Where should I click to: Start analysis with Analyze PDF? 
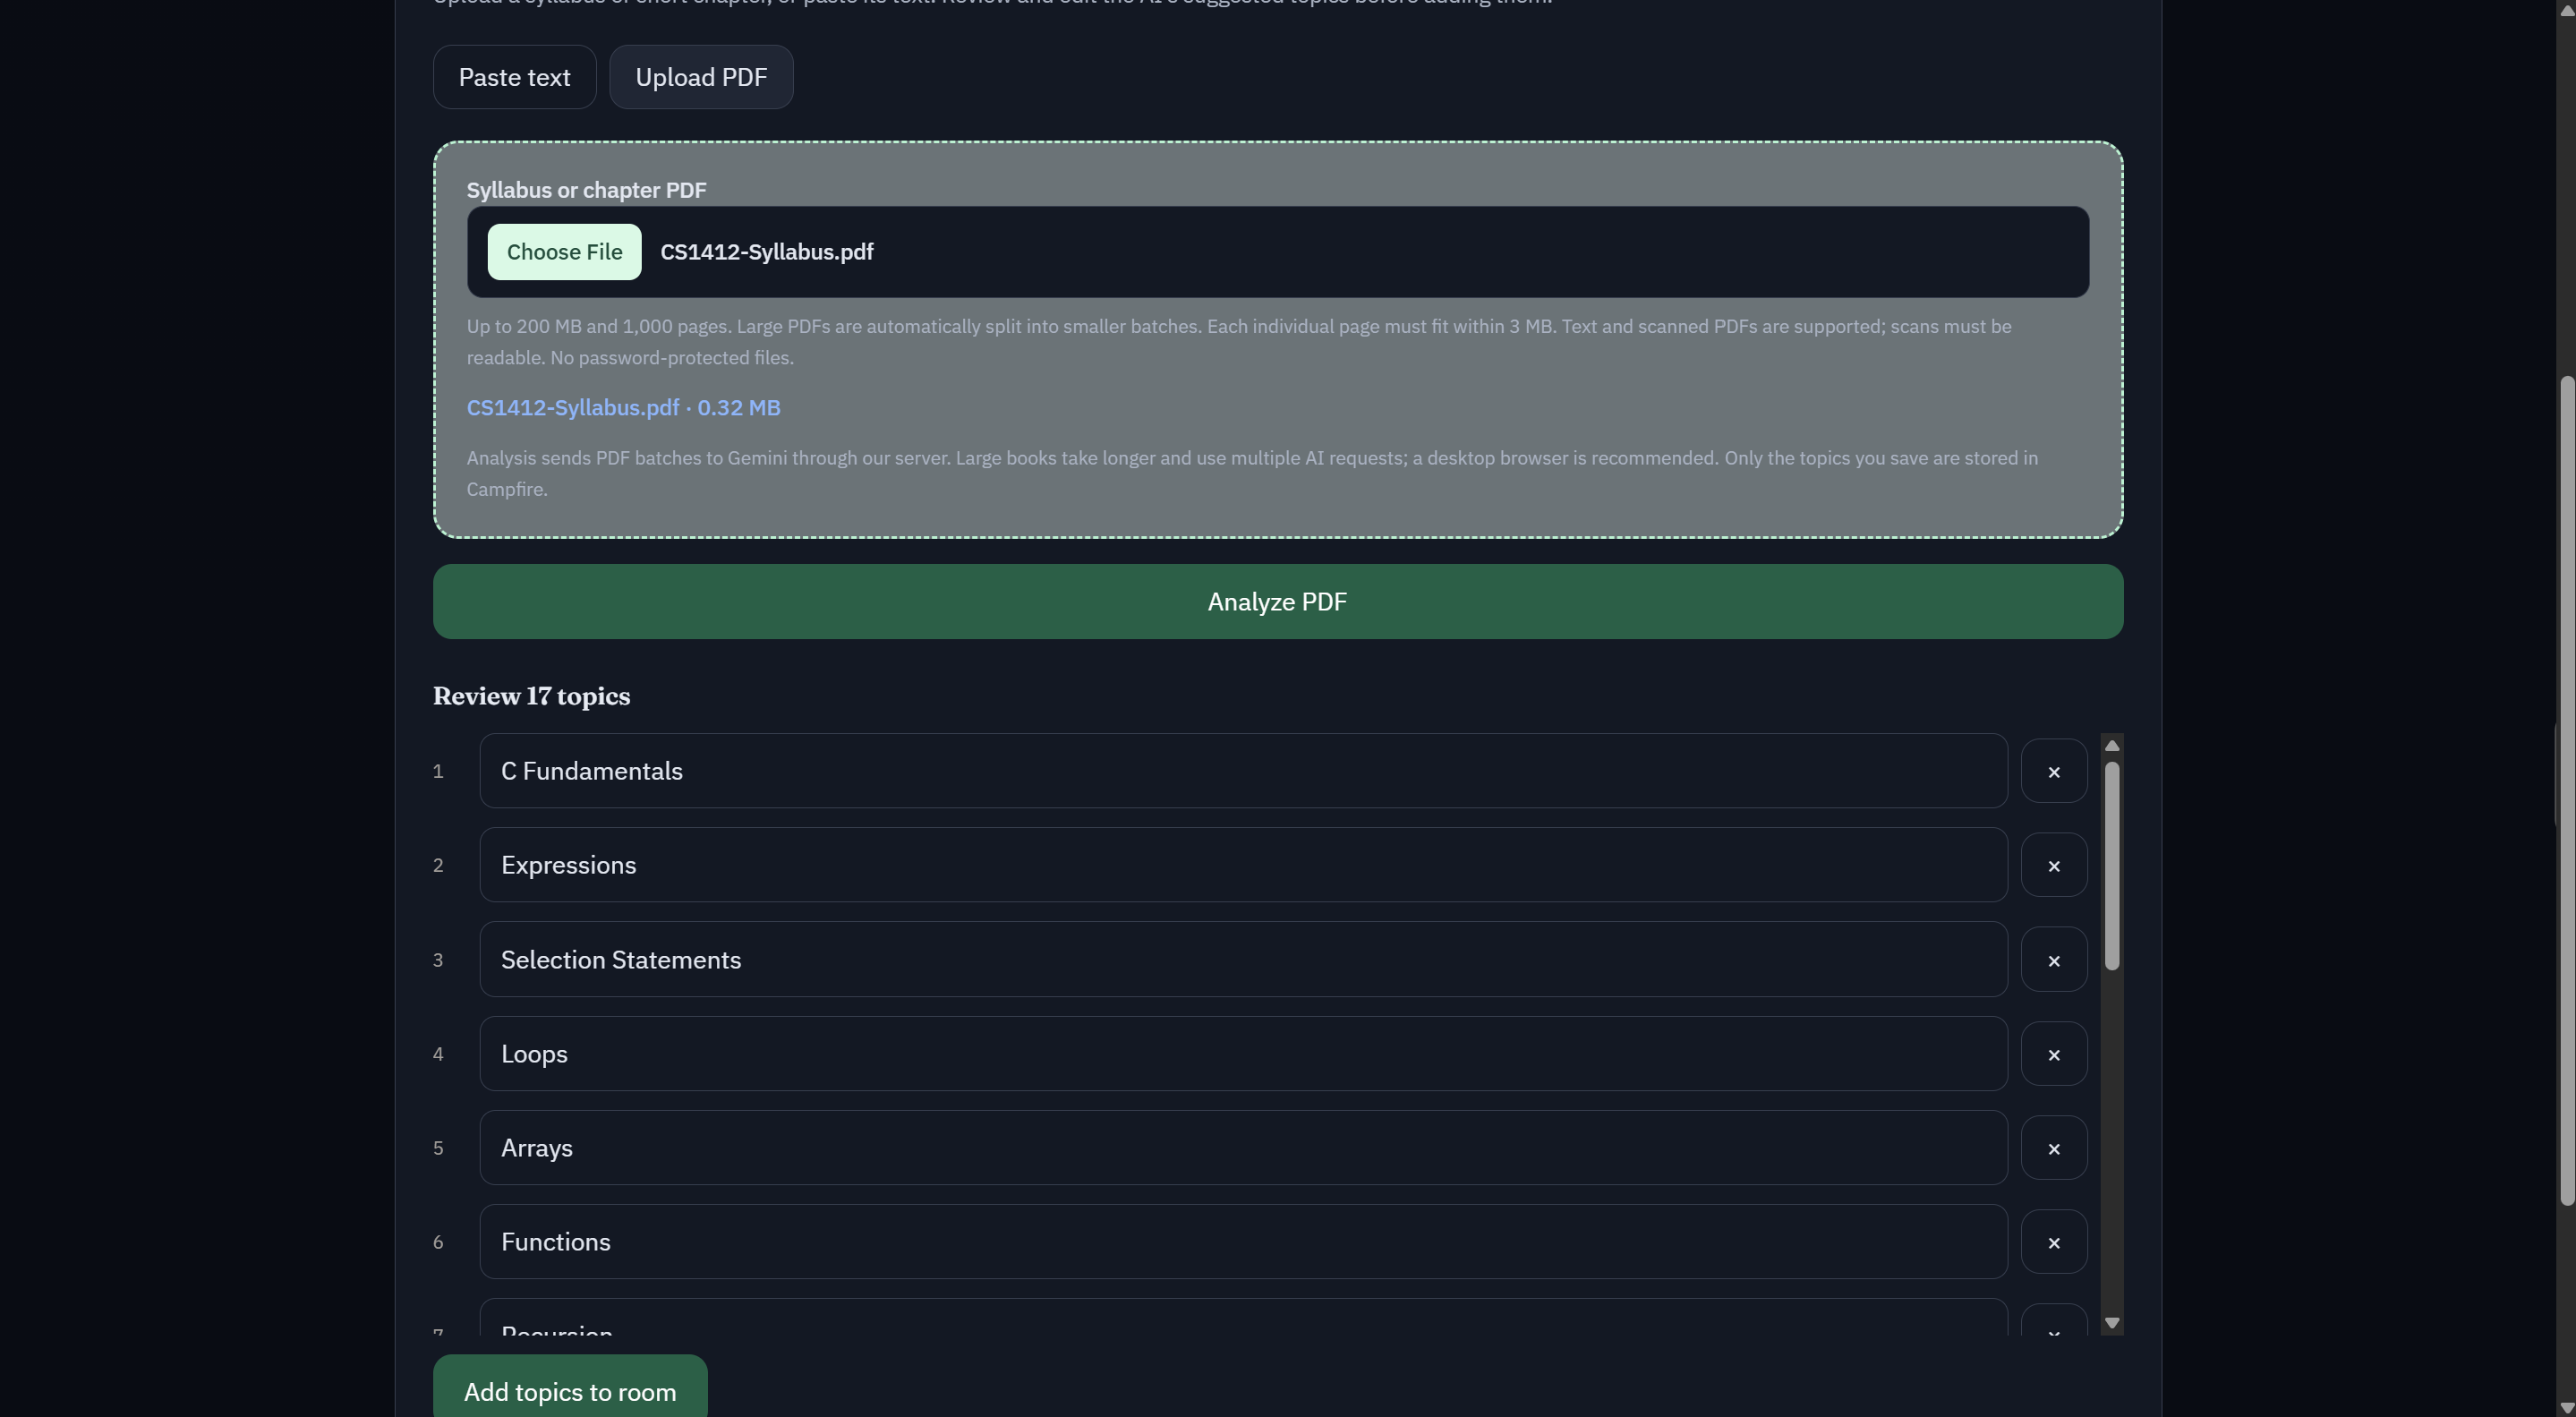pos(1278,602)
